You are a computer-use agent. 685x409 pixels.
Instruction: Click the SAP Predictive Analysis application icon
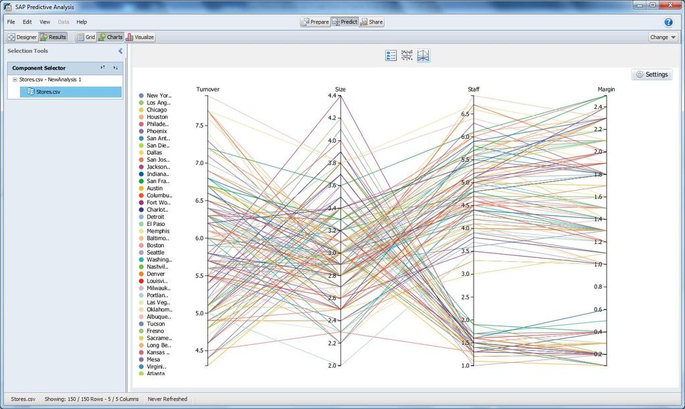pos(7,7)
